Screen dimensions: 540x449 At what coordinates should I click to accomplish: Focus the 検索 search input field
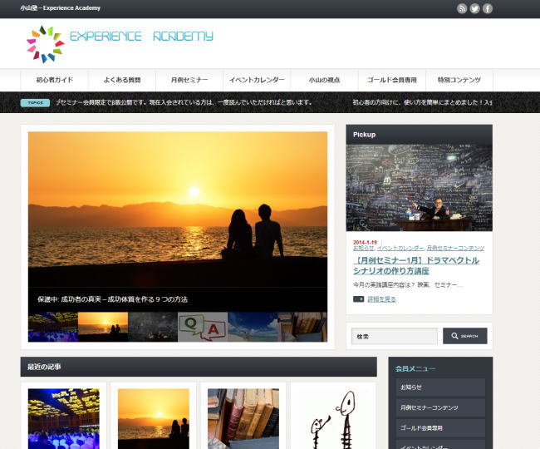point(395,336)
